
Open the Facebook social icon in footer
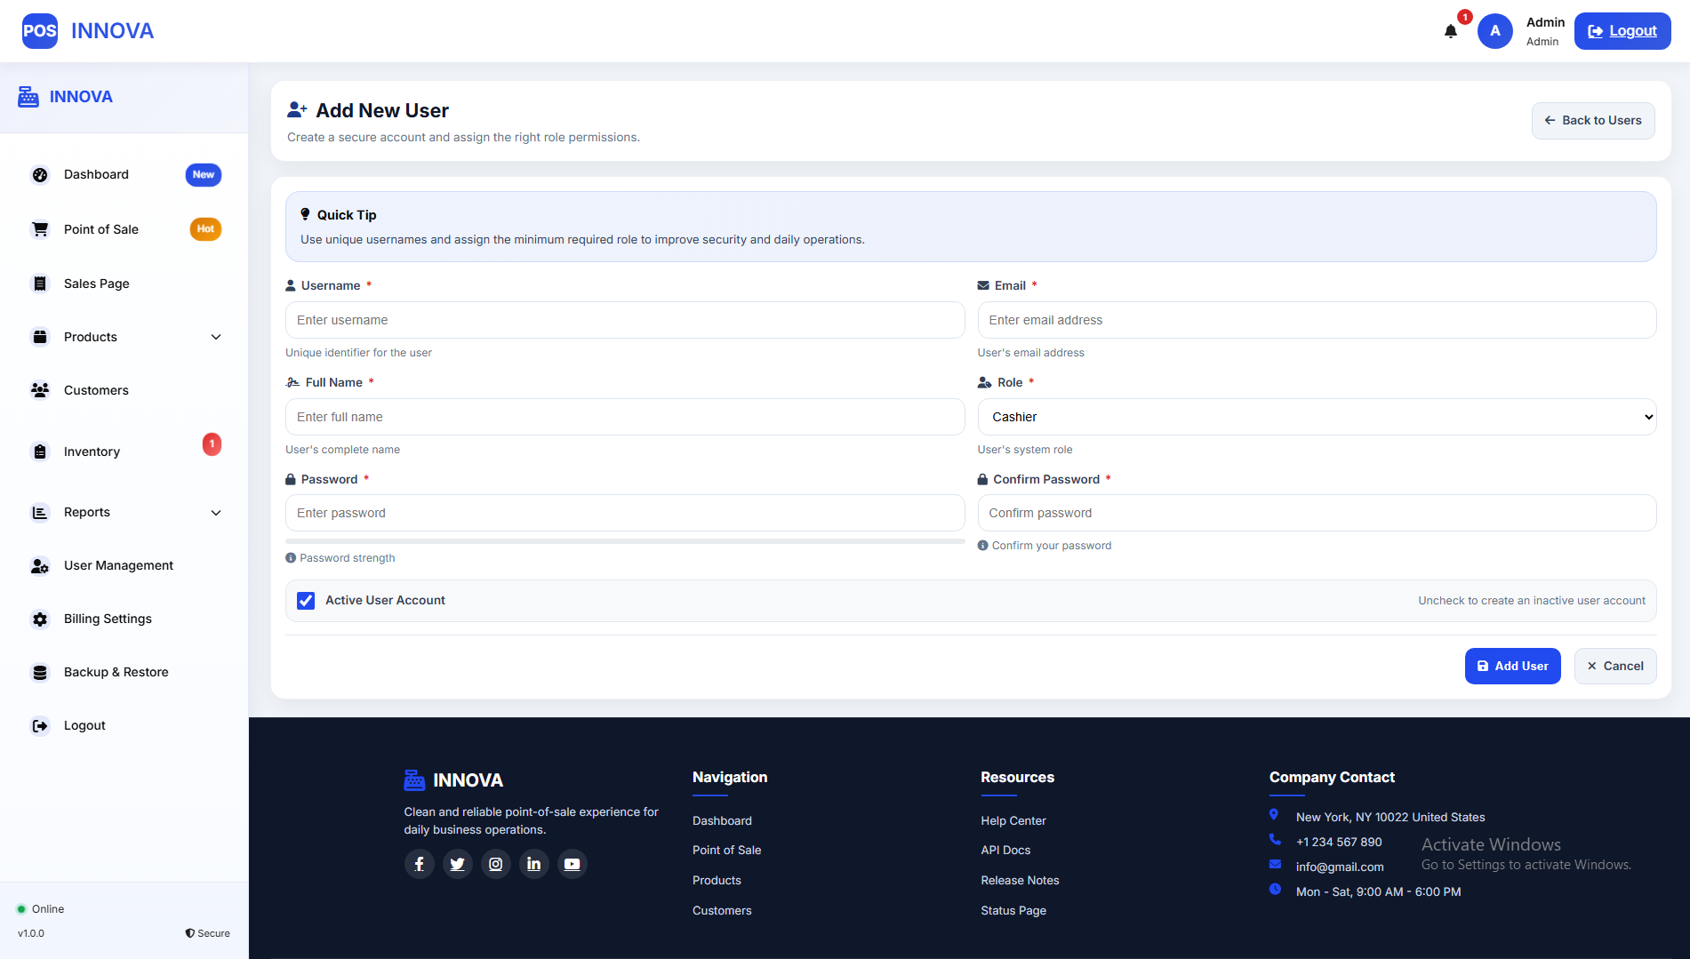(x=420, y=864)
